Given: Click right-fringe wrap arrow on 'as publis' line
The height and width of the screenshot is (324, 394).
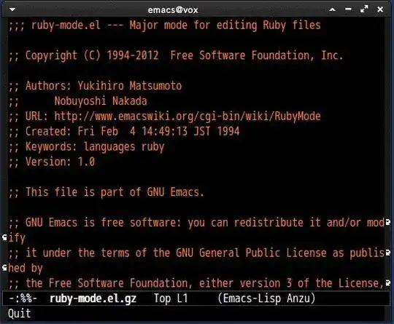Looking at the screenshot, I should (388, 253).
